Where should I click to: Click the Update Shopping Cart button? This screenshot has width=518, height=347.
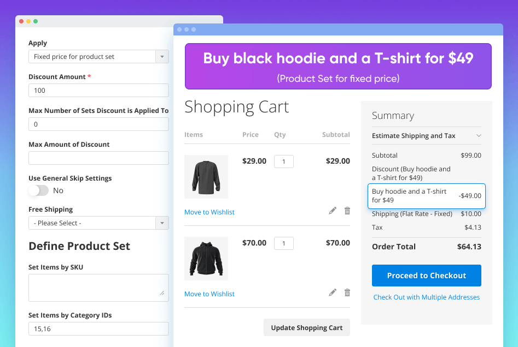[x=306, y=327]
